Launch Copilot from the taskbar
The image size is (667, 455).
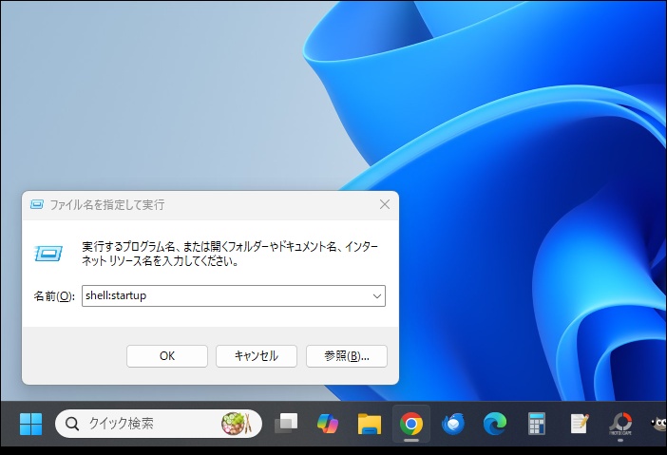click(328, 424)
